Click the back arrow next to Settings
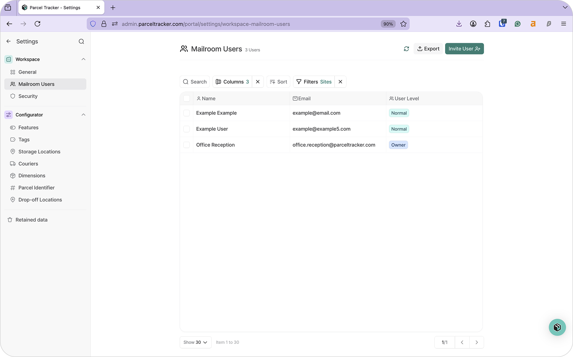This screenshot has width=573, height=357. pyautogui.click(x=8, y=41)
